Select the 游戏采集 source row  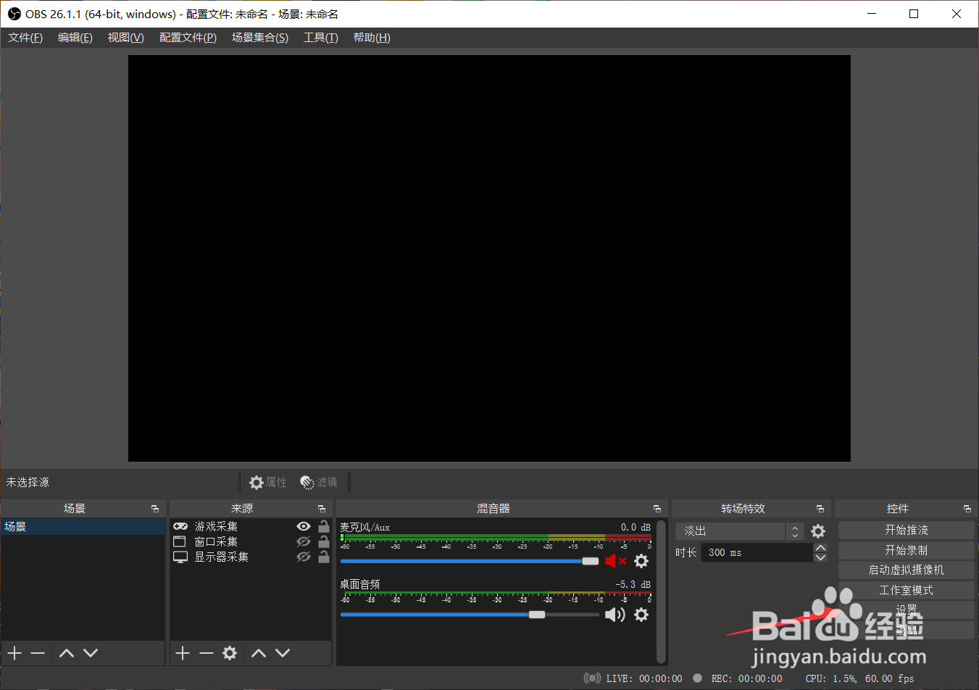[x=251, y=526]
